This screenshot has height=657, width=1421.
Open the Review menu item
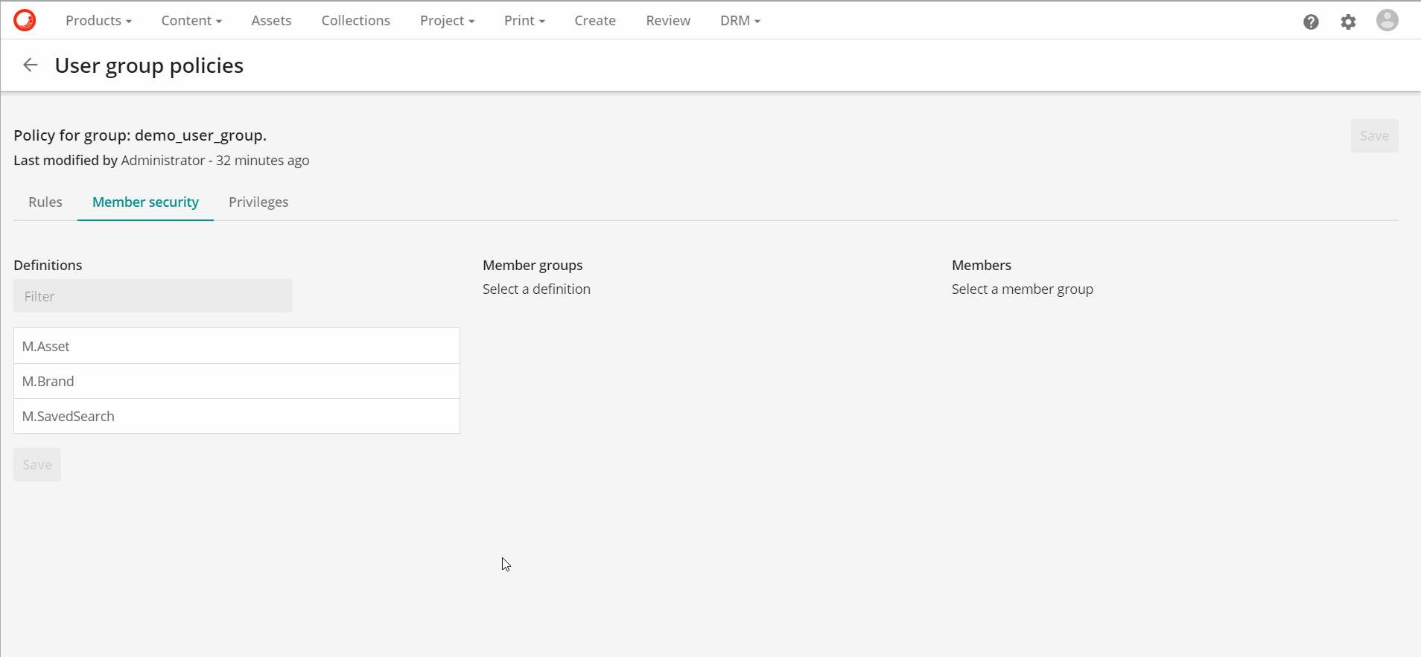click(x=668, y=21)
